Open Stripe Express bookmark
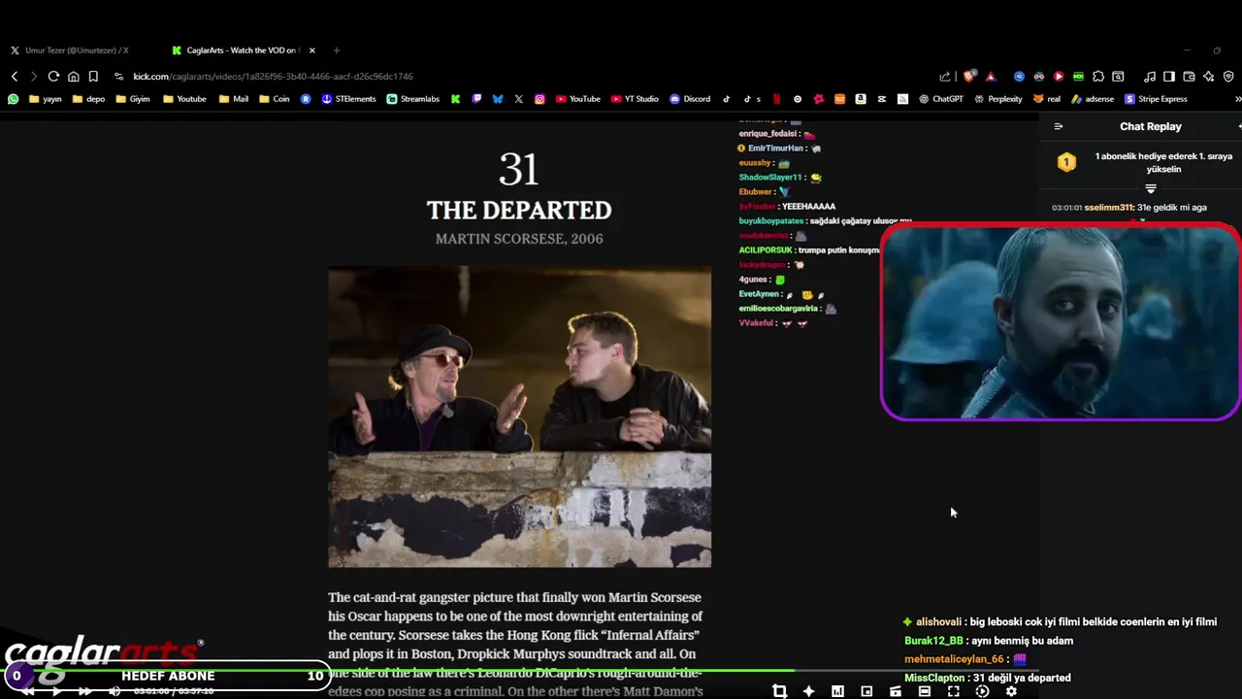The image size is (1242, 699). pos(1156,99)
